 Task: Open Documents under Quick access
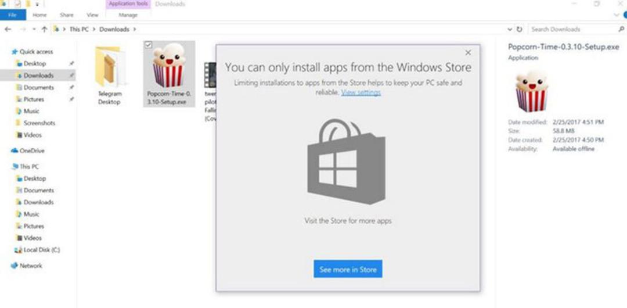pos(38,87)
